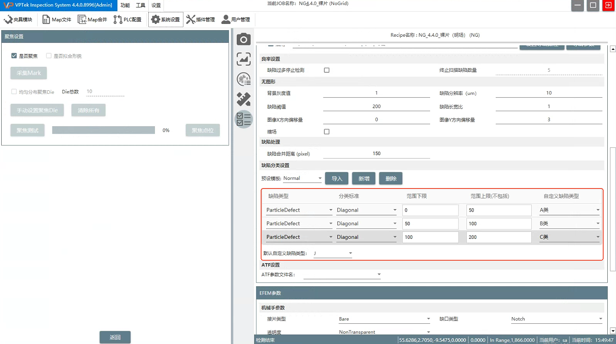Open the wafer map globe icon
The image size is (616, 344).
(x=243, y=79)
